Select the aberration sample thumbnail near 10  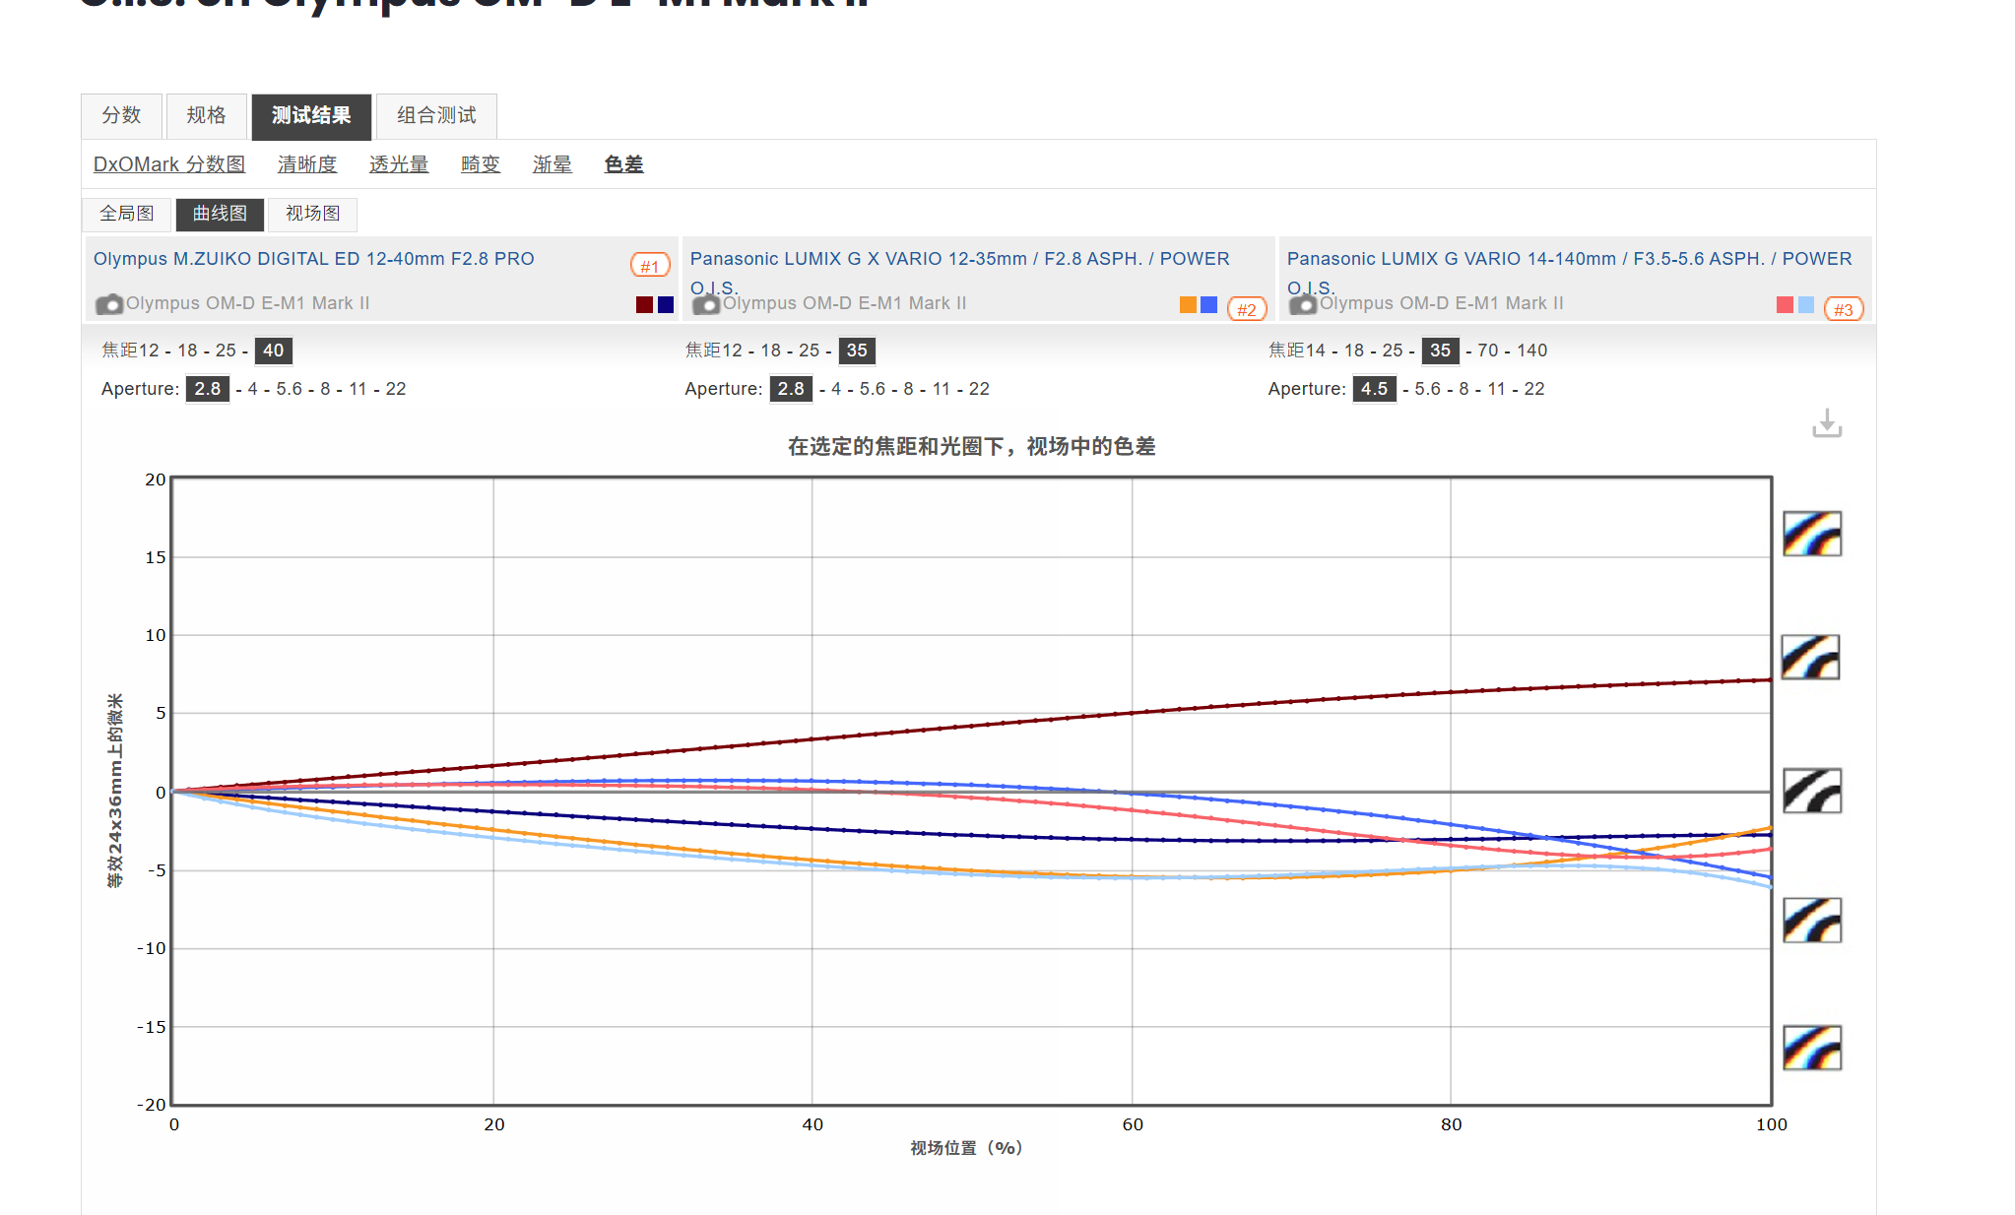pos(1811,657)
